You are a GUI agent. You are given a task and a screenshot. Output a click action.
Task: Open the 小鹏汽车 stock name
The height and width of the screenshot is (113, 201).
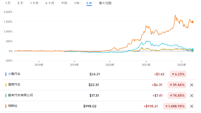point(15,74)
